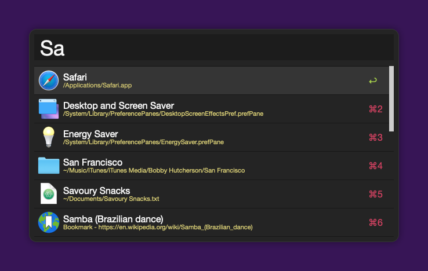Image resolution: width=428 pixels, height=271 pixels.
Task: Click the ⌘3 shortcut label
Action: pos(376,137)
